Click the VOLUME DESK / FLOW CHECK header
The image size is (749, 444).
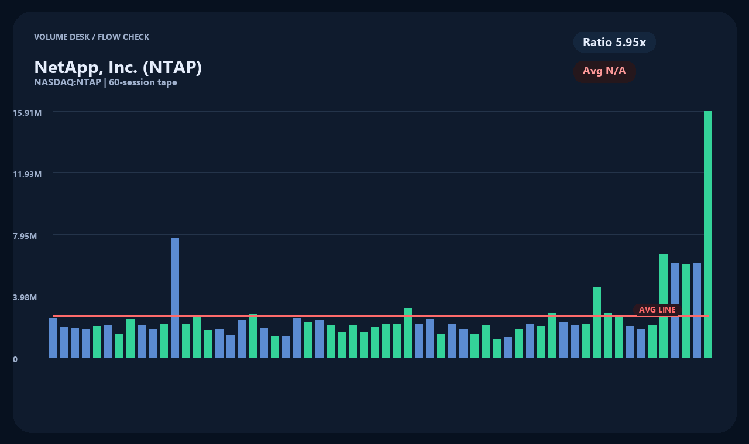91,37
